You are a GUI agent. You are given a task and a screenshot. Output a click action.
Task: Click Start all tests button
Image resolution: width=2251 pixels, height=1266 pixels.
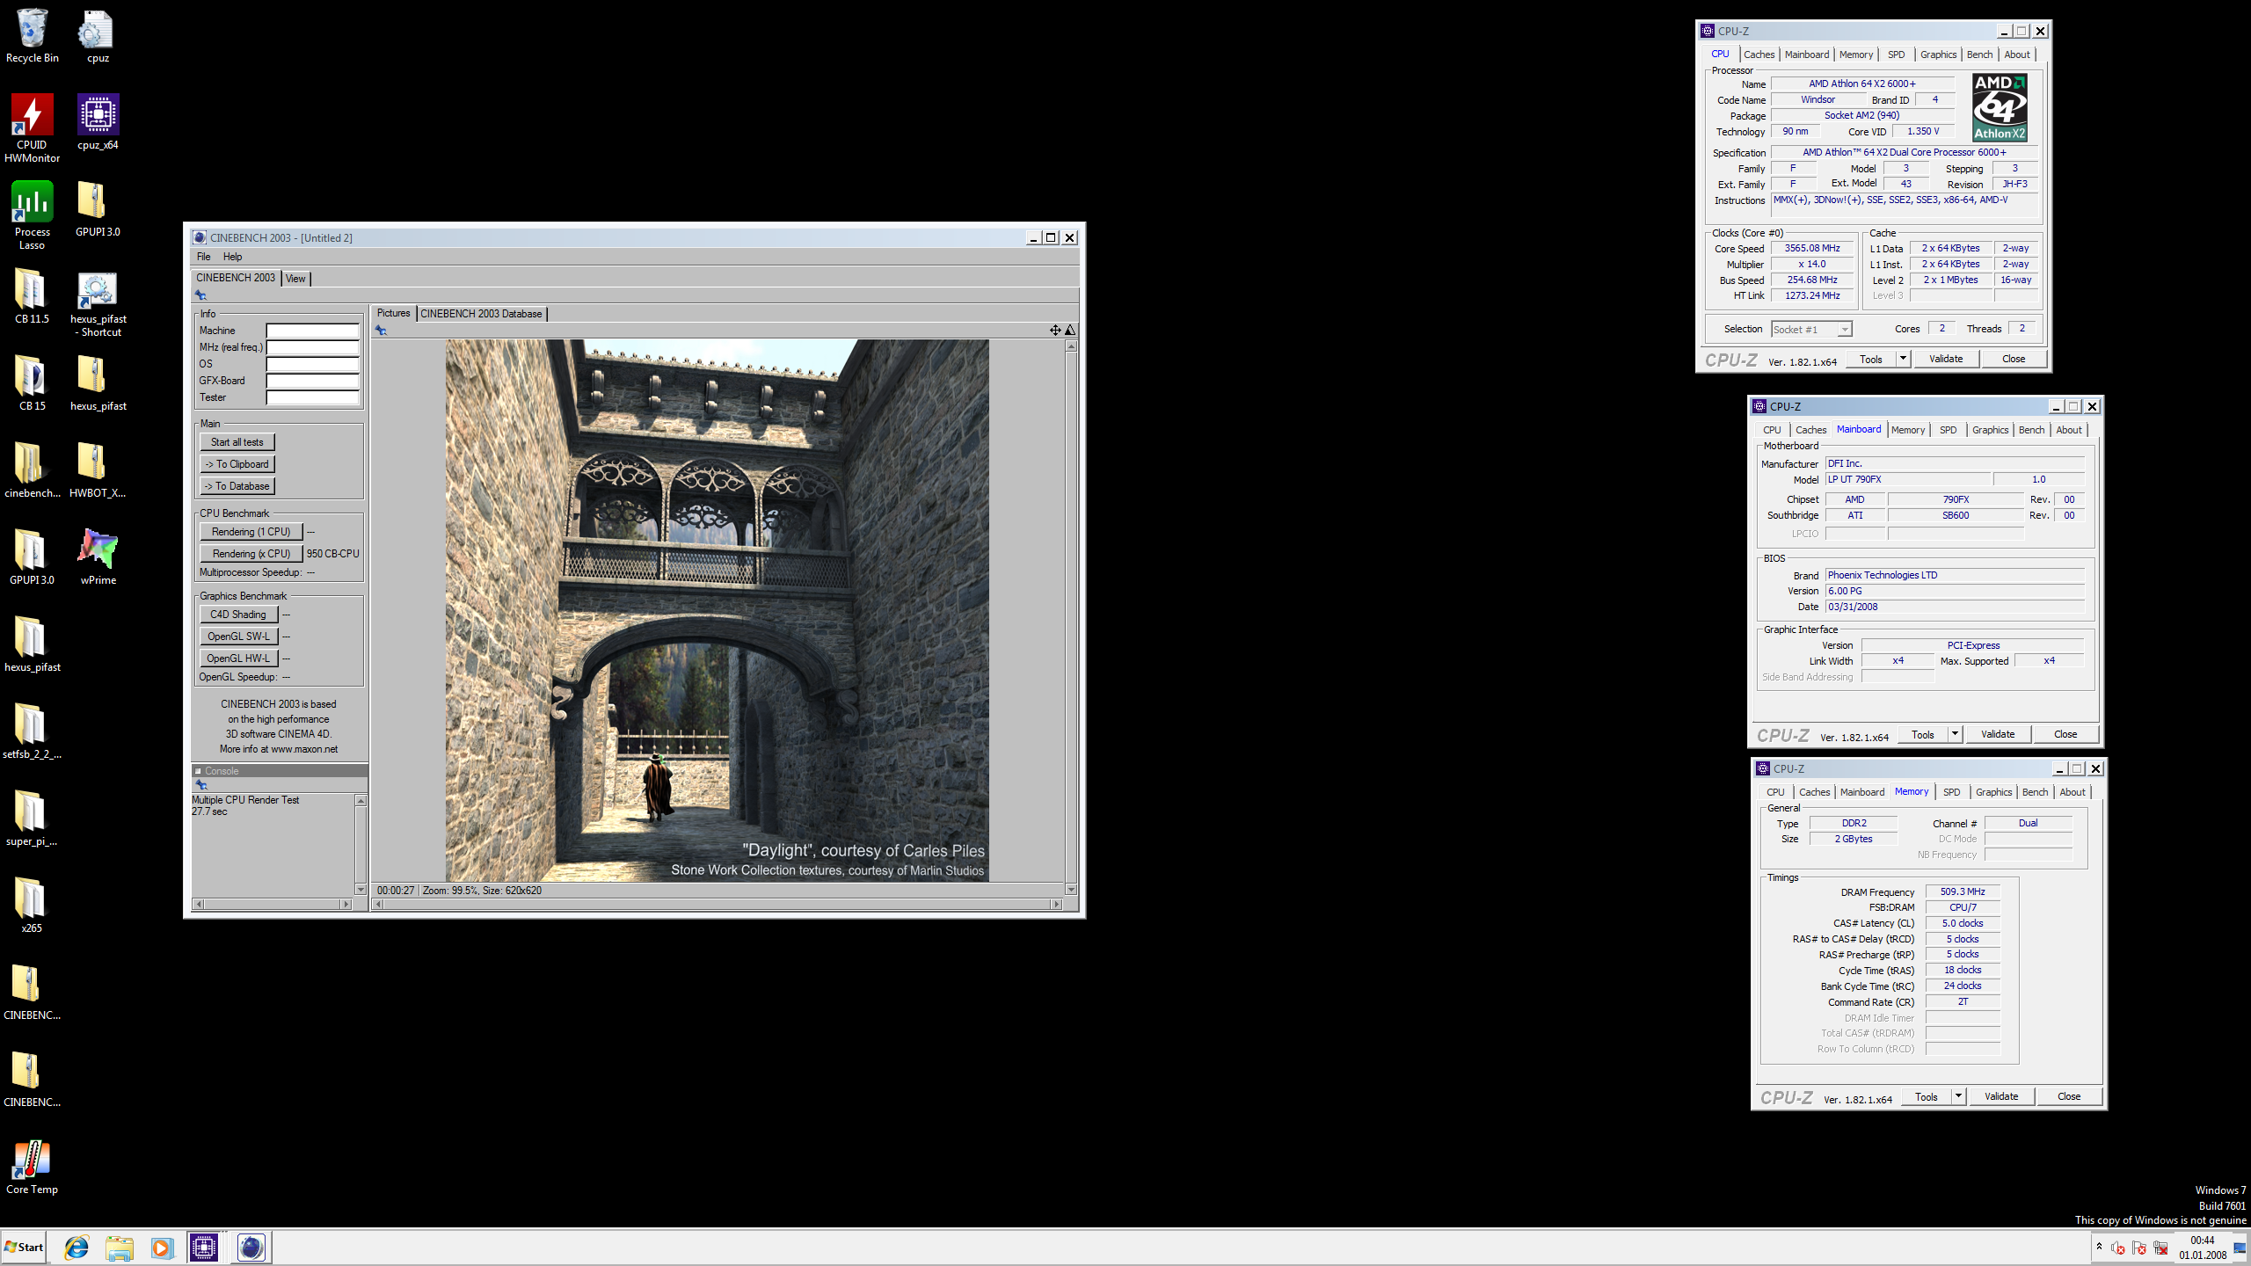[x=237, y=442]
